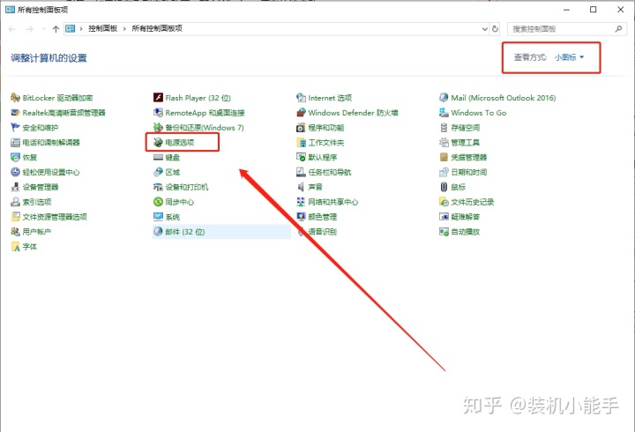Open the 同步中心 icon
Viewport: 635px width, 432px height.
[158, 202]
